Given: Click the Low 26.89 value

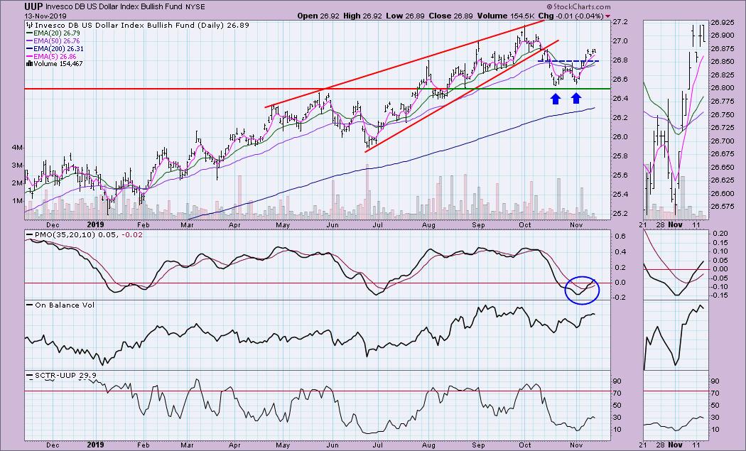Looking at the screenshot, I should [x=405, y=16].
